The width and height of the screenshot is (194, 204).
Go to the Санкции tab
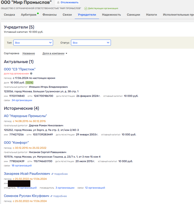[133, 15]
